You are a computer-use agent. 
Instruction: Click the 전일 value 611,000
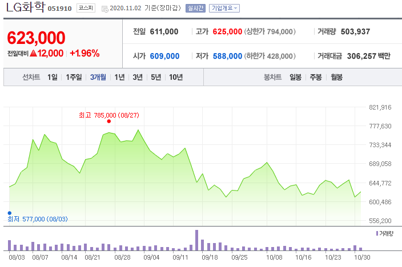coord(164,32)
